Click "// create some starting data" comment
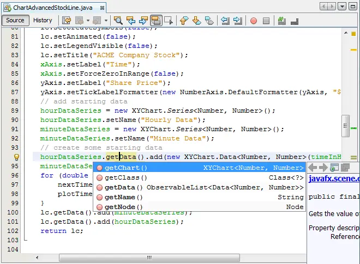The width and height of the screenshot is (360, 264). click(101, 148)
